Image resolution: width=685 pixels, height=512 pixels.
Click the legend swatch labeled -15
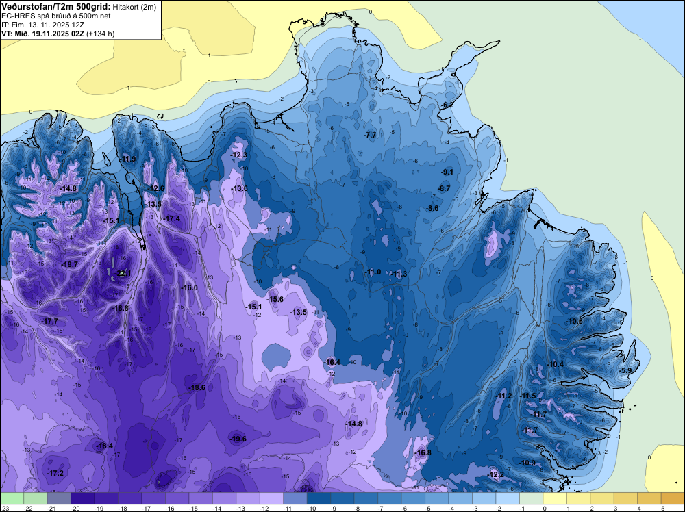pyautogui.click(x=201, y=498)
